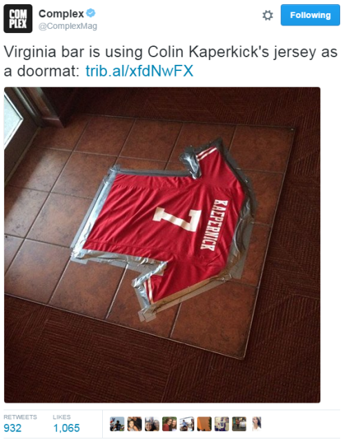Open last liker avatar with white background
Viewport: 345px width, 442px height.
click(257, 424)
